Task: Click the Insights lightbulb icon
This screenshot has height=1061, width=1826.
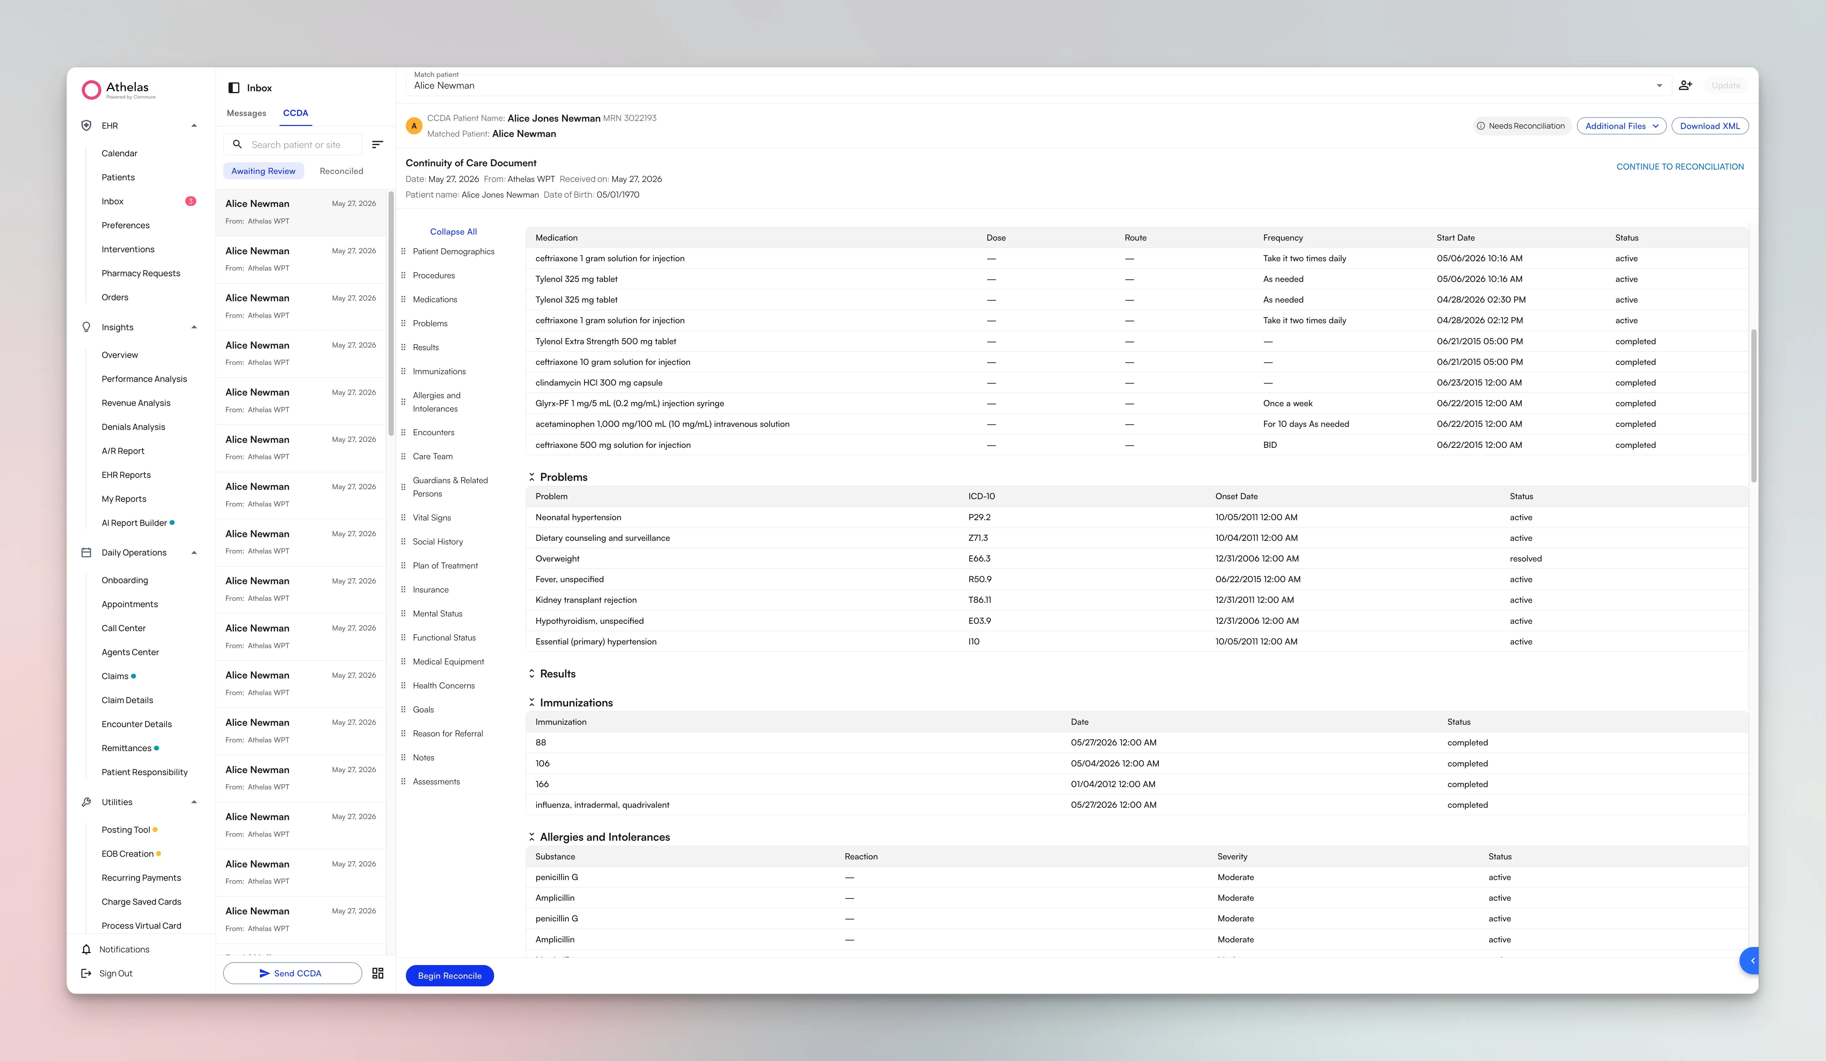Action: pos(86,327)
